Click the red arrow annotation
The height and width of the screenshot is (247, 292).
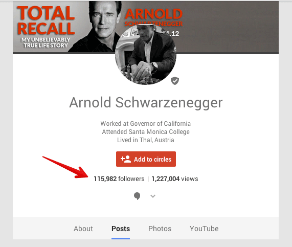coord(65,167)
